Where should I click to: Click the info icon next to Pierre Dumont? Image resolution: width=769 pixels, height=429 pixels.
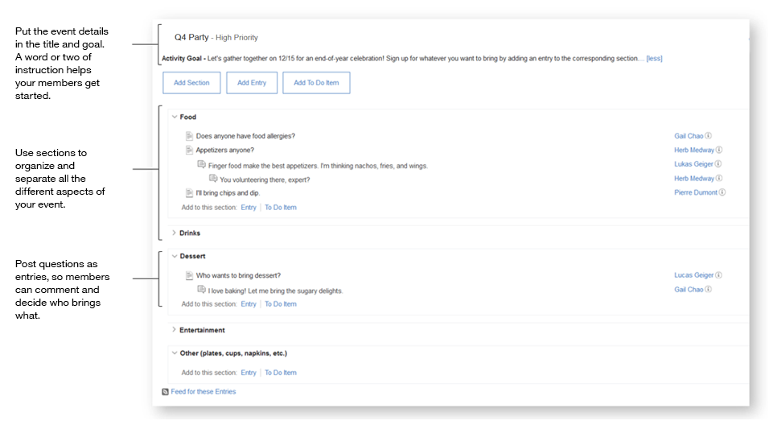(x=722, y=192)
